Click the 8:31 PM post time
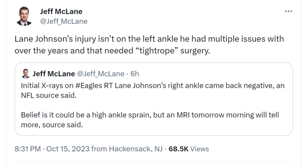The height and width of the screenshot is (168, 308). [x=27, y=149]
